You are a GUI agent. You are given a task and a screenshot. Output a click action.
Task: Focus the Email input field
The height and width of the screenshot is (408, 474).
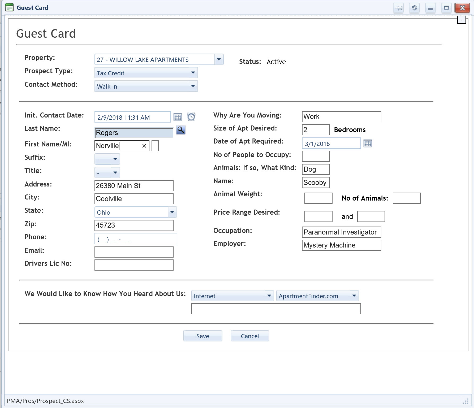tap(134, 252)
